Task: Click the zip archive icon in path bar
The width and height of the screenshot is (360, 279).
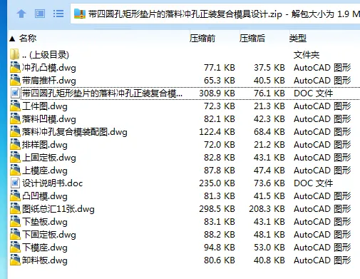Action: coord(80,14)
